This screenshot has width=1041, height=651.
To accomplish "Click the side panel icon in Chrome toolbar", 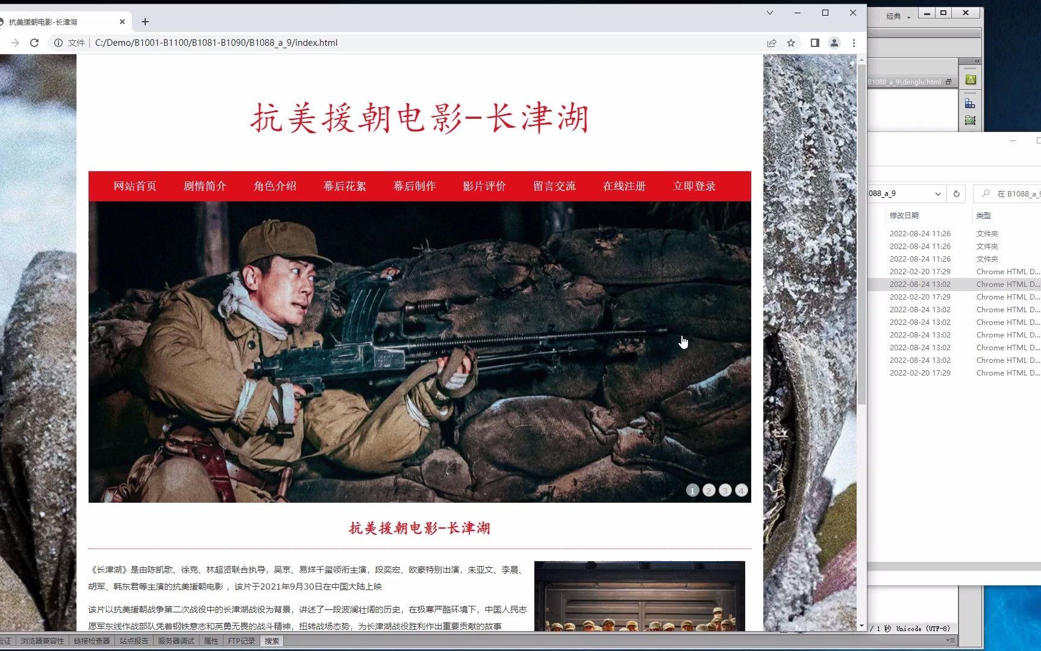I will 814,43.
